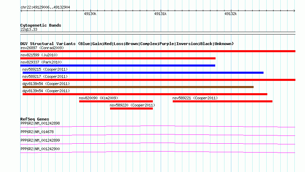The width and height of the screenshot is (305, 172).
Task: Click the nsv589217 (Cooper2011) red bar
Action: tap(159, 80)
